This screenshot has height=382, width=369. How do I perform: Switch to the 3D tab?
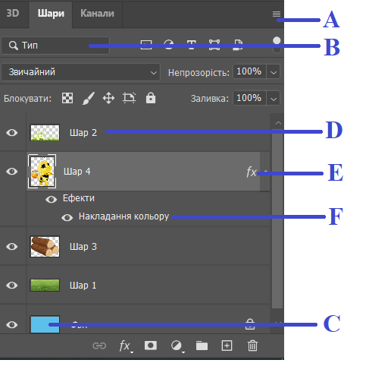[x=13, y=14]
